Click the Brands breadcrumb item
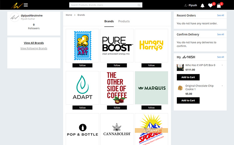The height and width of the screenshot is (145, 234). coord(81,15)
